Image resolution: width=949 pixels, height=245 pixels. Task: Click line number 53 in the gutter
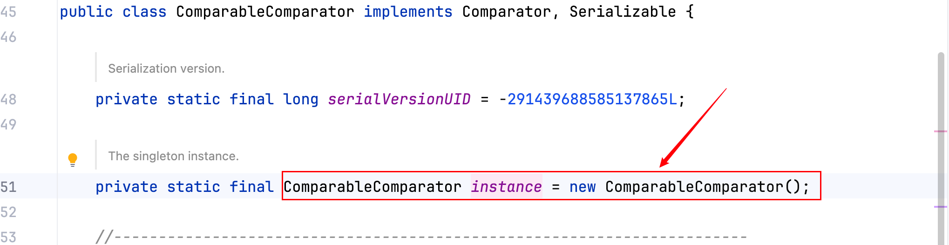click(8, 237)
